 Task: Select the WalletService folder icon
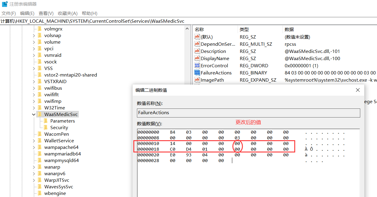(x=40, y=141)
